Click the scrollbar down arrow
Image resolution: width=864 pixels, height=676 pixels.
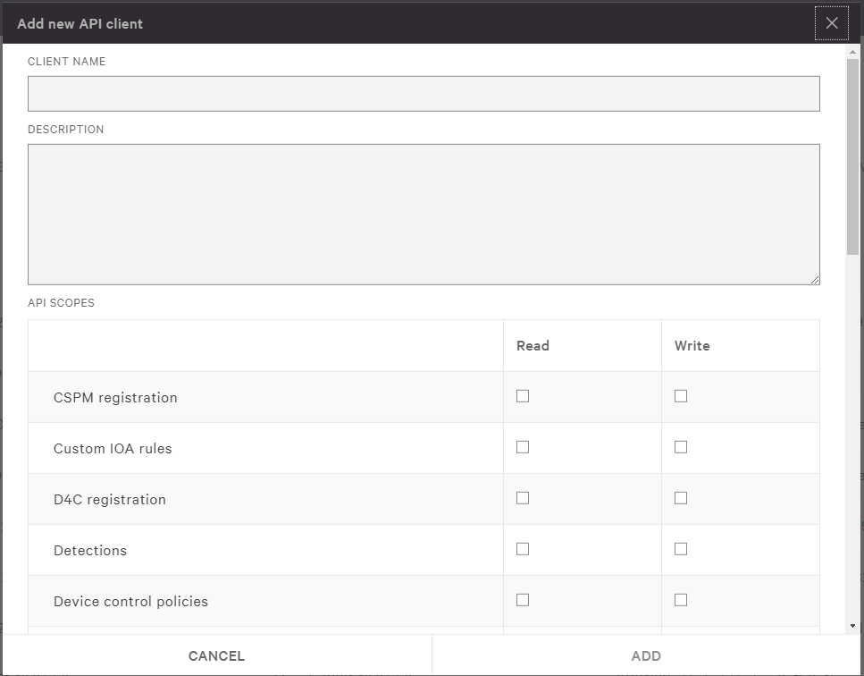click(x=852, y=626)
